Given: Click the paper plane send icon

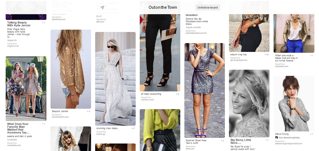Looking at the screenshot, I should tap(102, 7).
